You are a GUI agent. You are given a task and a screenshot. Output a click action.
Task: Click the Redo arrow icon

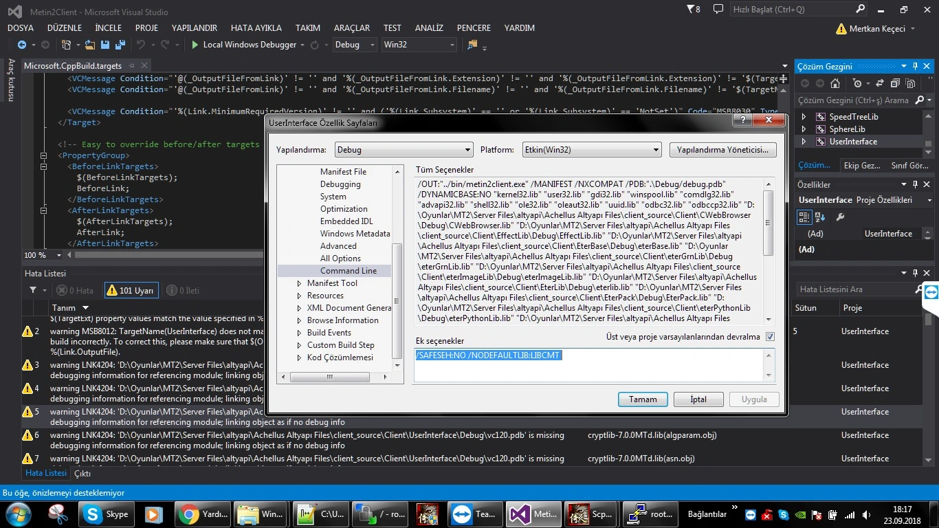pos(165,45)
